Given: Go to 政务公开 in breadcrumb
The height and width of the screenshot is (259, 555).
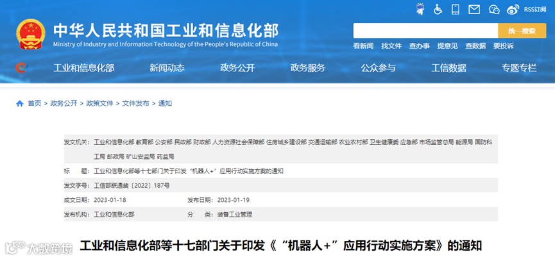Looking at the screenshot, I should [x=64, y=103].
